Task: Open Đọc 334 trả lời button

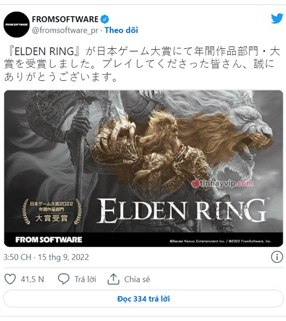Action: tap(143, 299)
